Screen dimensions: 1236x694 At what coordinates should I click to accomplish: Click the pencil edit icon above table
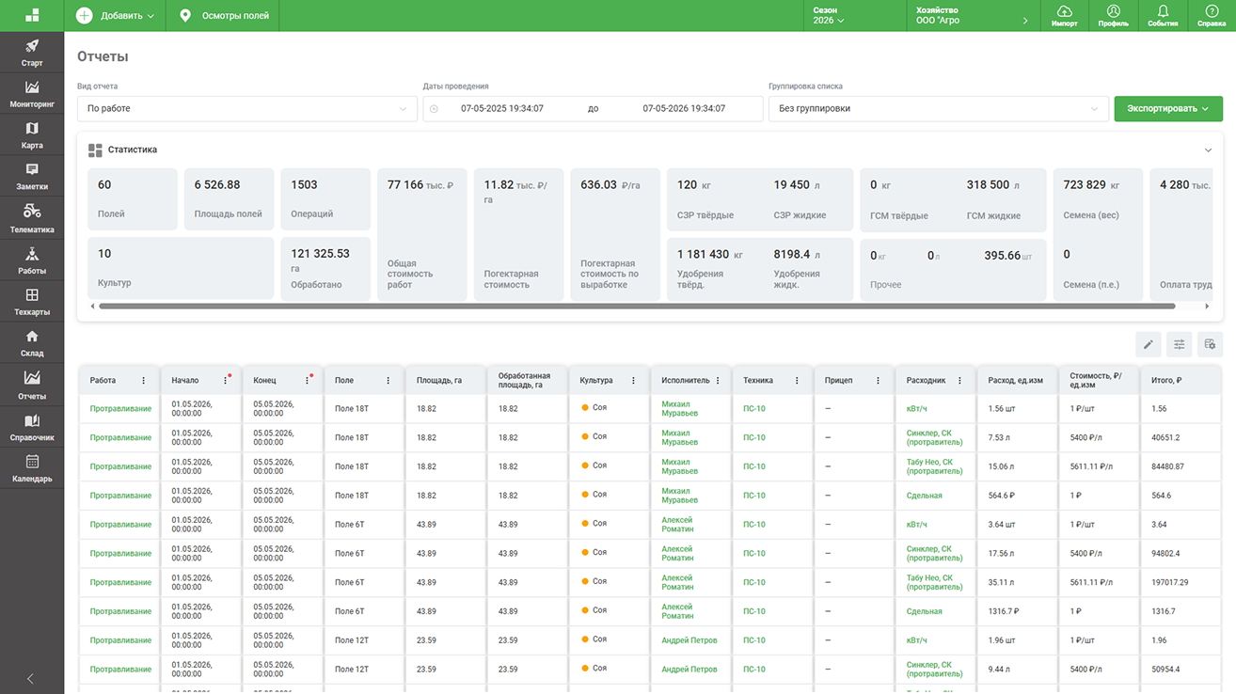click(1148, 345)
